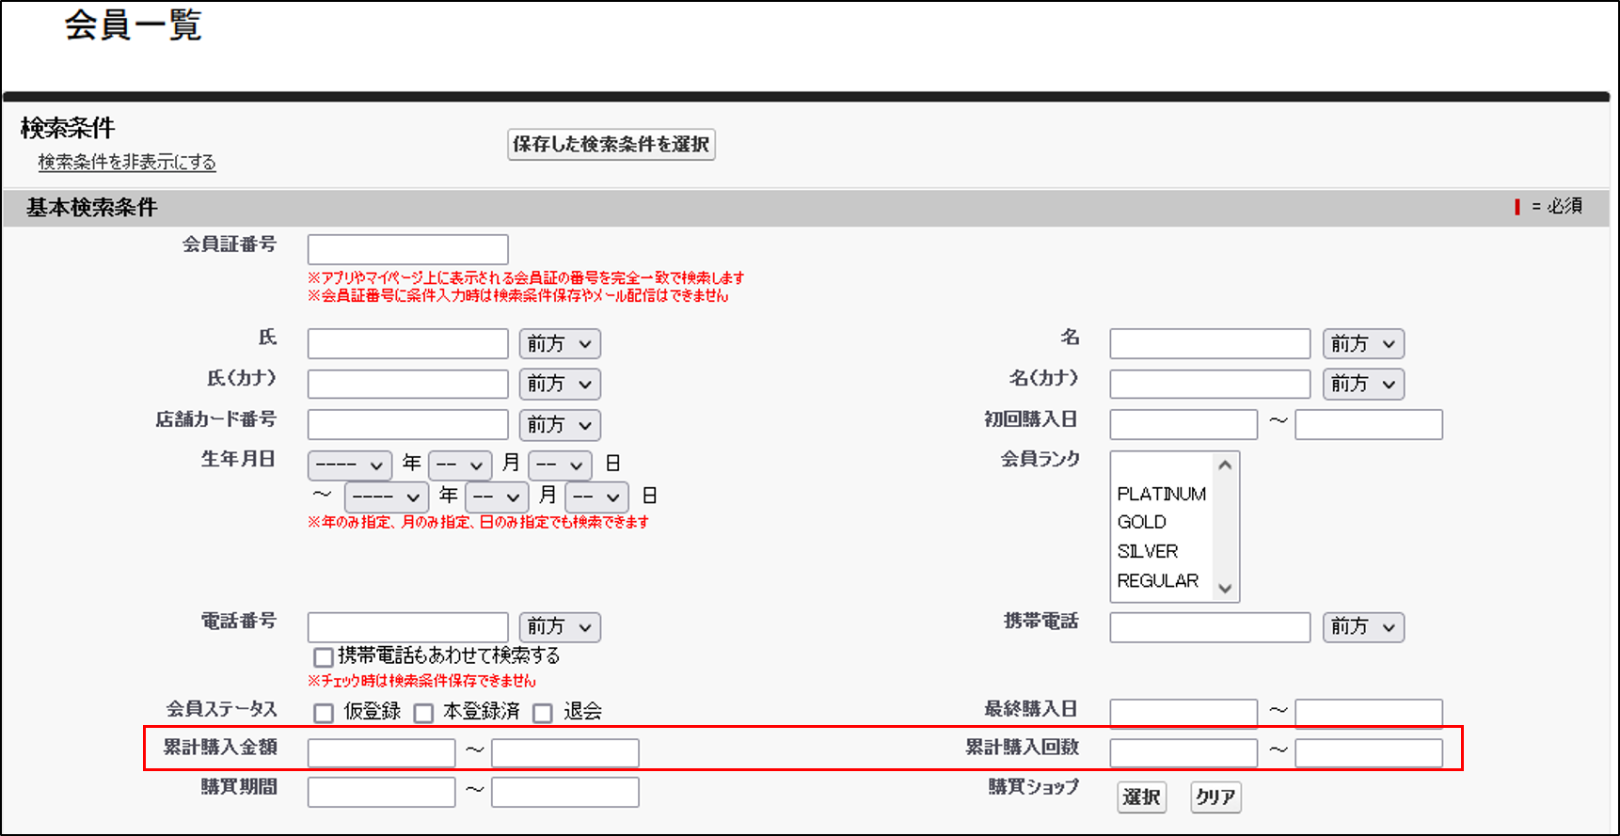The image size is (1620, 836).
Task: Click 会員ランク list scroll down arrow
Action: [x=1225, y=589]
